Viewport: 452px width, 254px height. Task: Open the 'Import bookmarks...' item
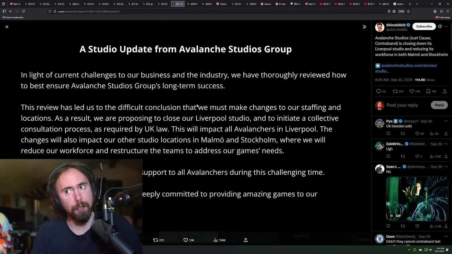(14, 17)
